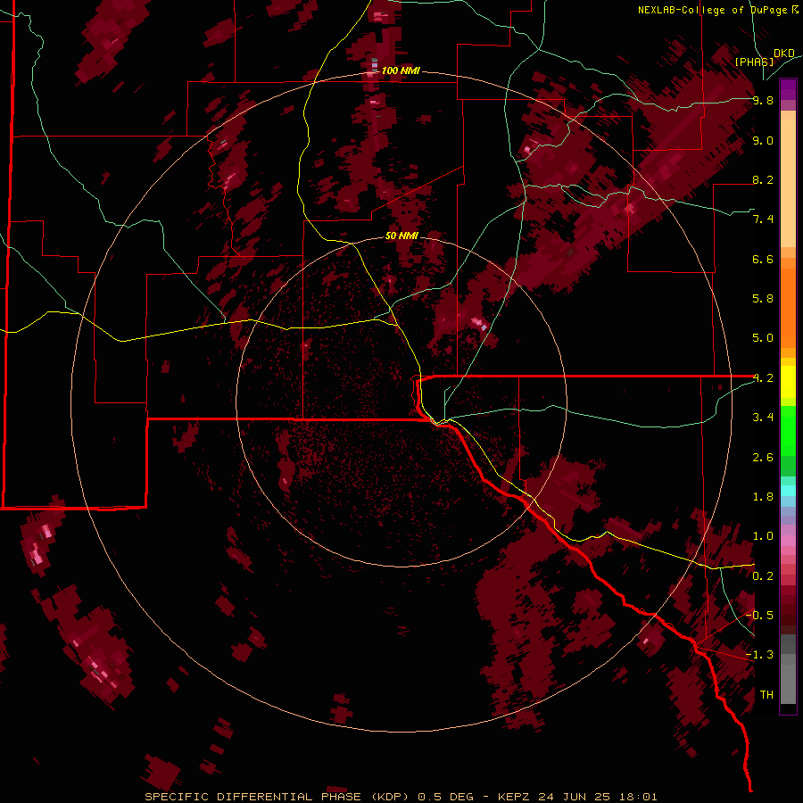Click the yellow segment of the color bar
This screenshot has height=803, width=803.
pos(788,381)
